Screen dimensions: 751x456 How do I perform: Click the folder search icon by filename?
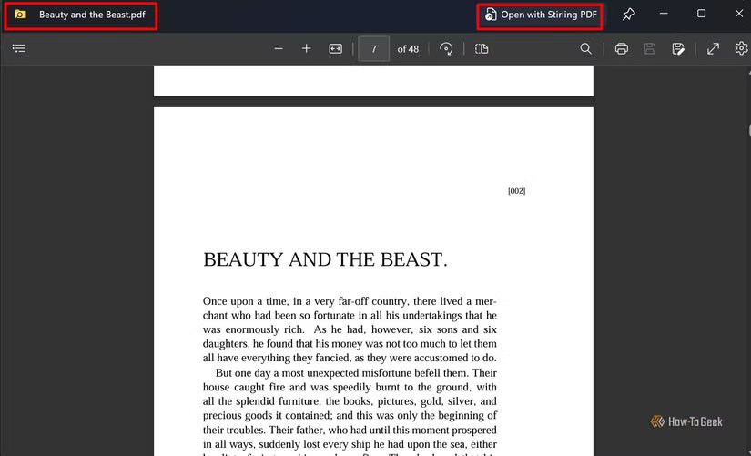tap(20, 14)
